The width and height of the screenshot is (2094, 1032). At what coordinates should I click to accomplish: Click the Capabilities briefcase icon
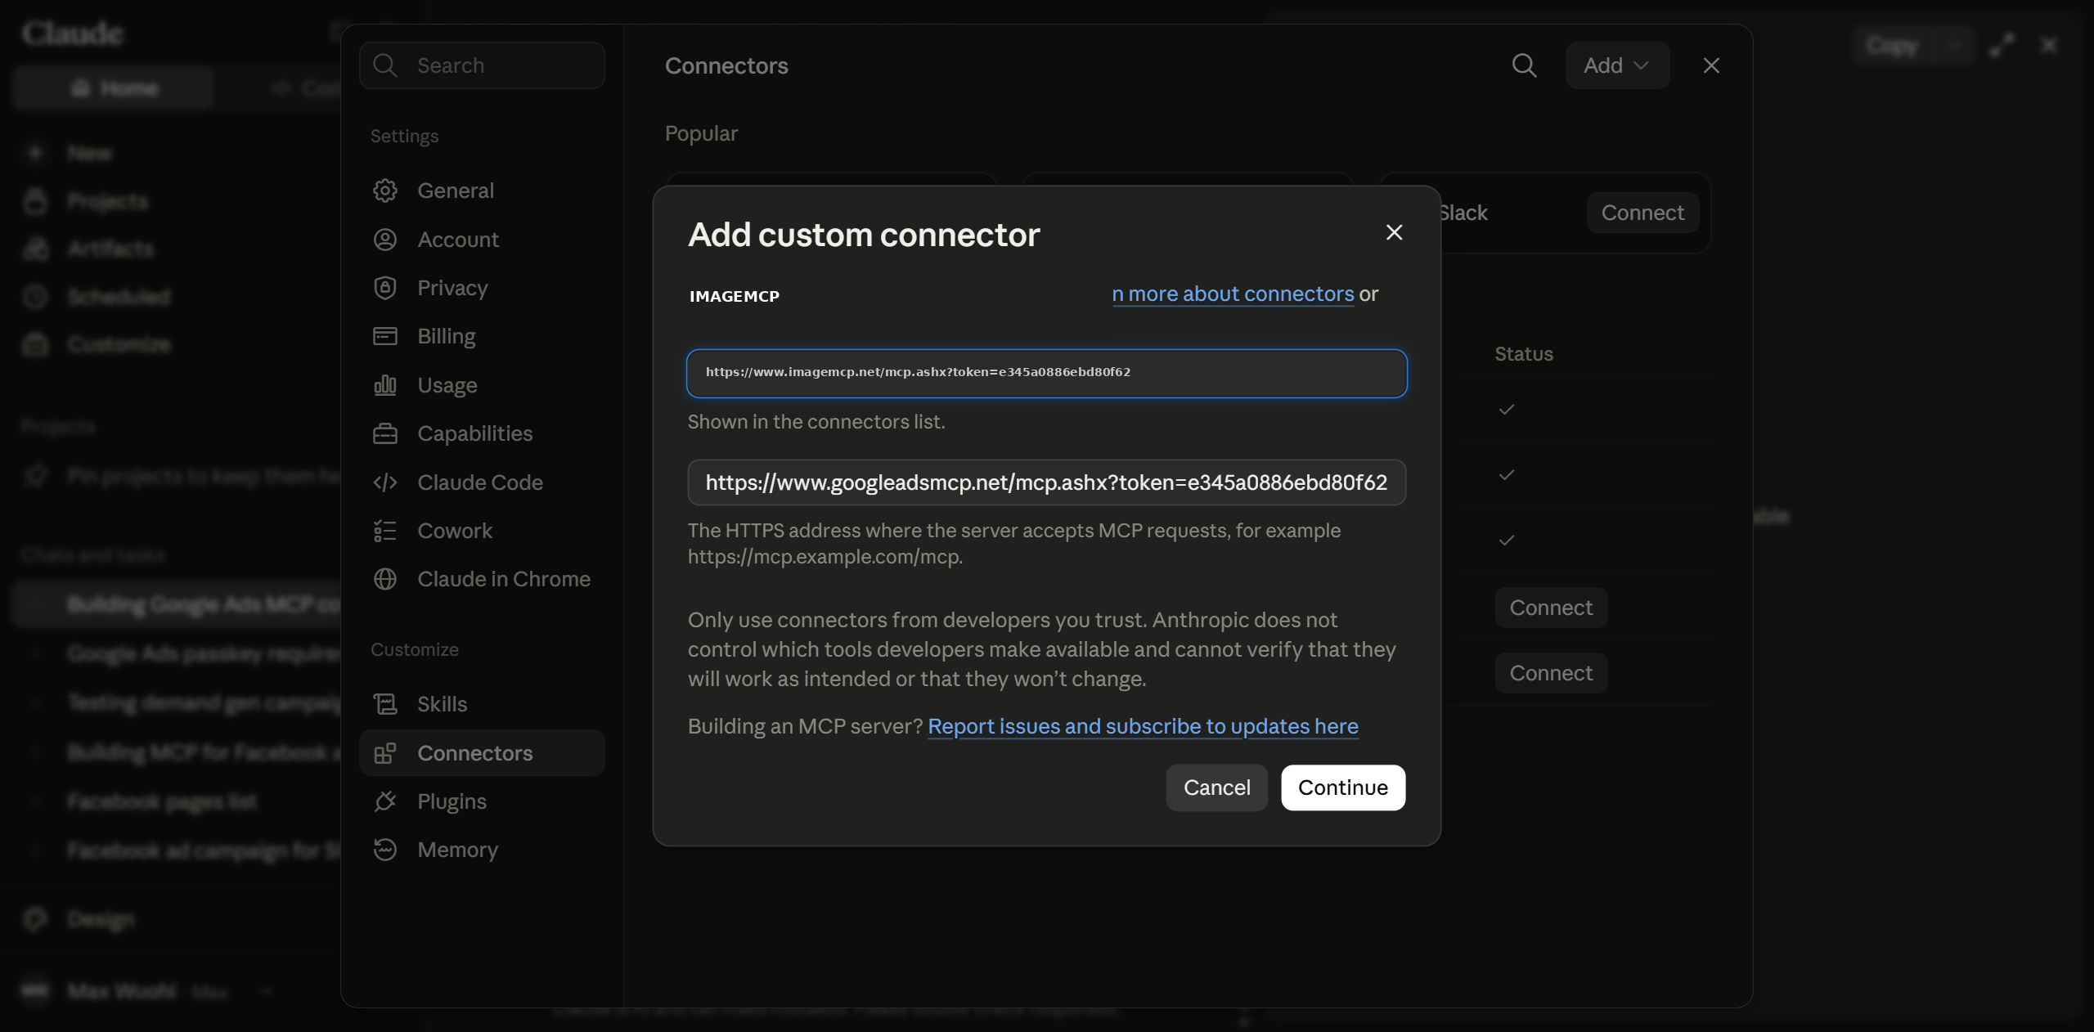point(384,433)
